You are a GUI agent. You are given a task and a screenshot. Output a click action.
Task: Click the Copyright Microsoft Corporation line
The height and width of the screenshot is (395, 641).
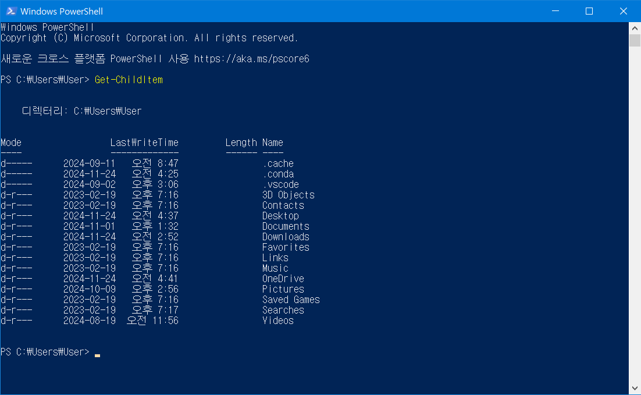149,38
